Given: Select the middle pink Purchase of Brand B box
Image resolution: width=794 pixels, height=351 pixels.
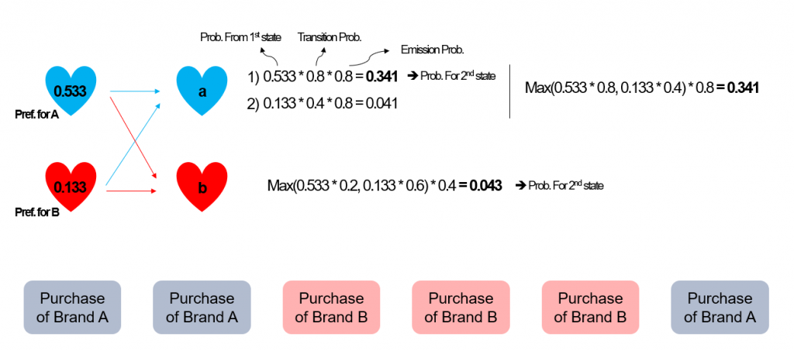Looking at the screenshot, I should point(461,308).
